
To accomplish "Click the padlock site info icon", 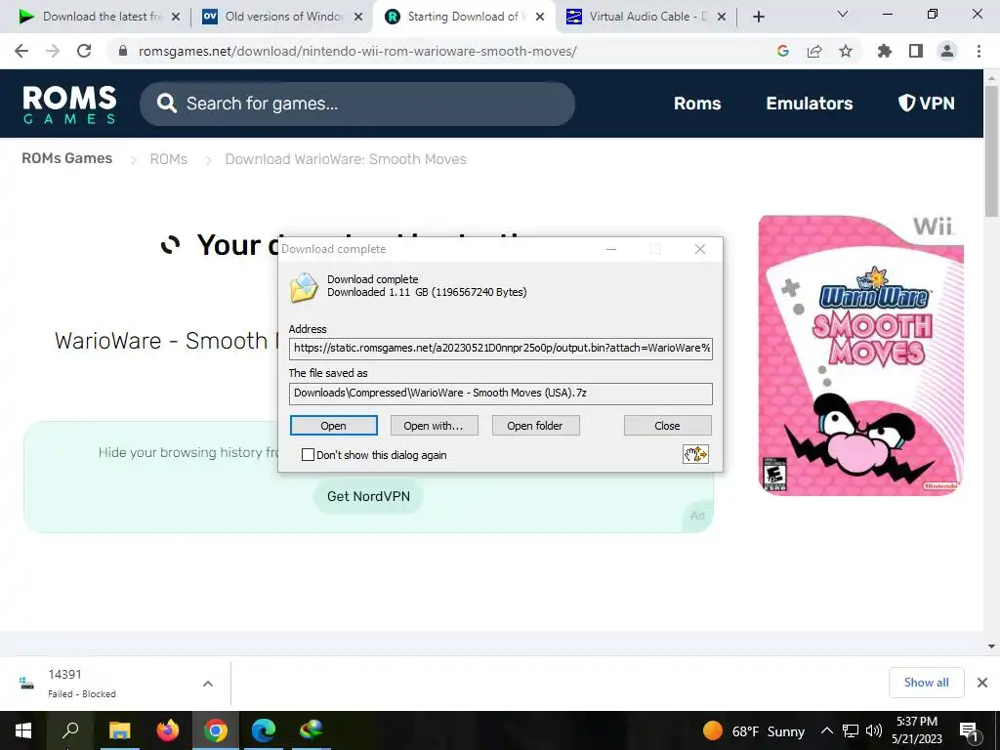I will click(123, 51).
